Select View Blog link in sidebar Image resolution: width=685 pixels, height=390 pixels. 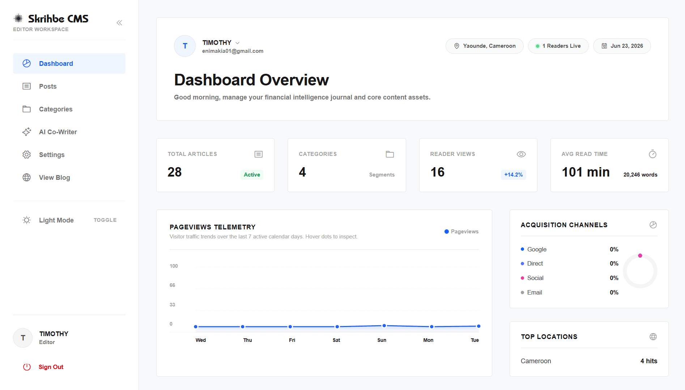[x=69, y=178]
